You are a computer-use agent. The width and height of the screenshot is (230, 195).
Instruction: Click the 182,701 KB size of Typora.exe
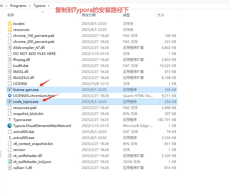pyautogui.click(x=167, y=120)
